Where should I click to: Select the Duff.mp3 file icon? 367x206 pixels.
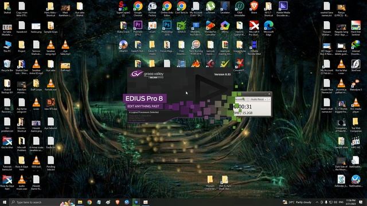(x=65, y=66)
